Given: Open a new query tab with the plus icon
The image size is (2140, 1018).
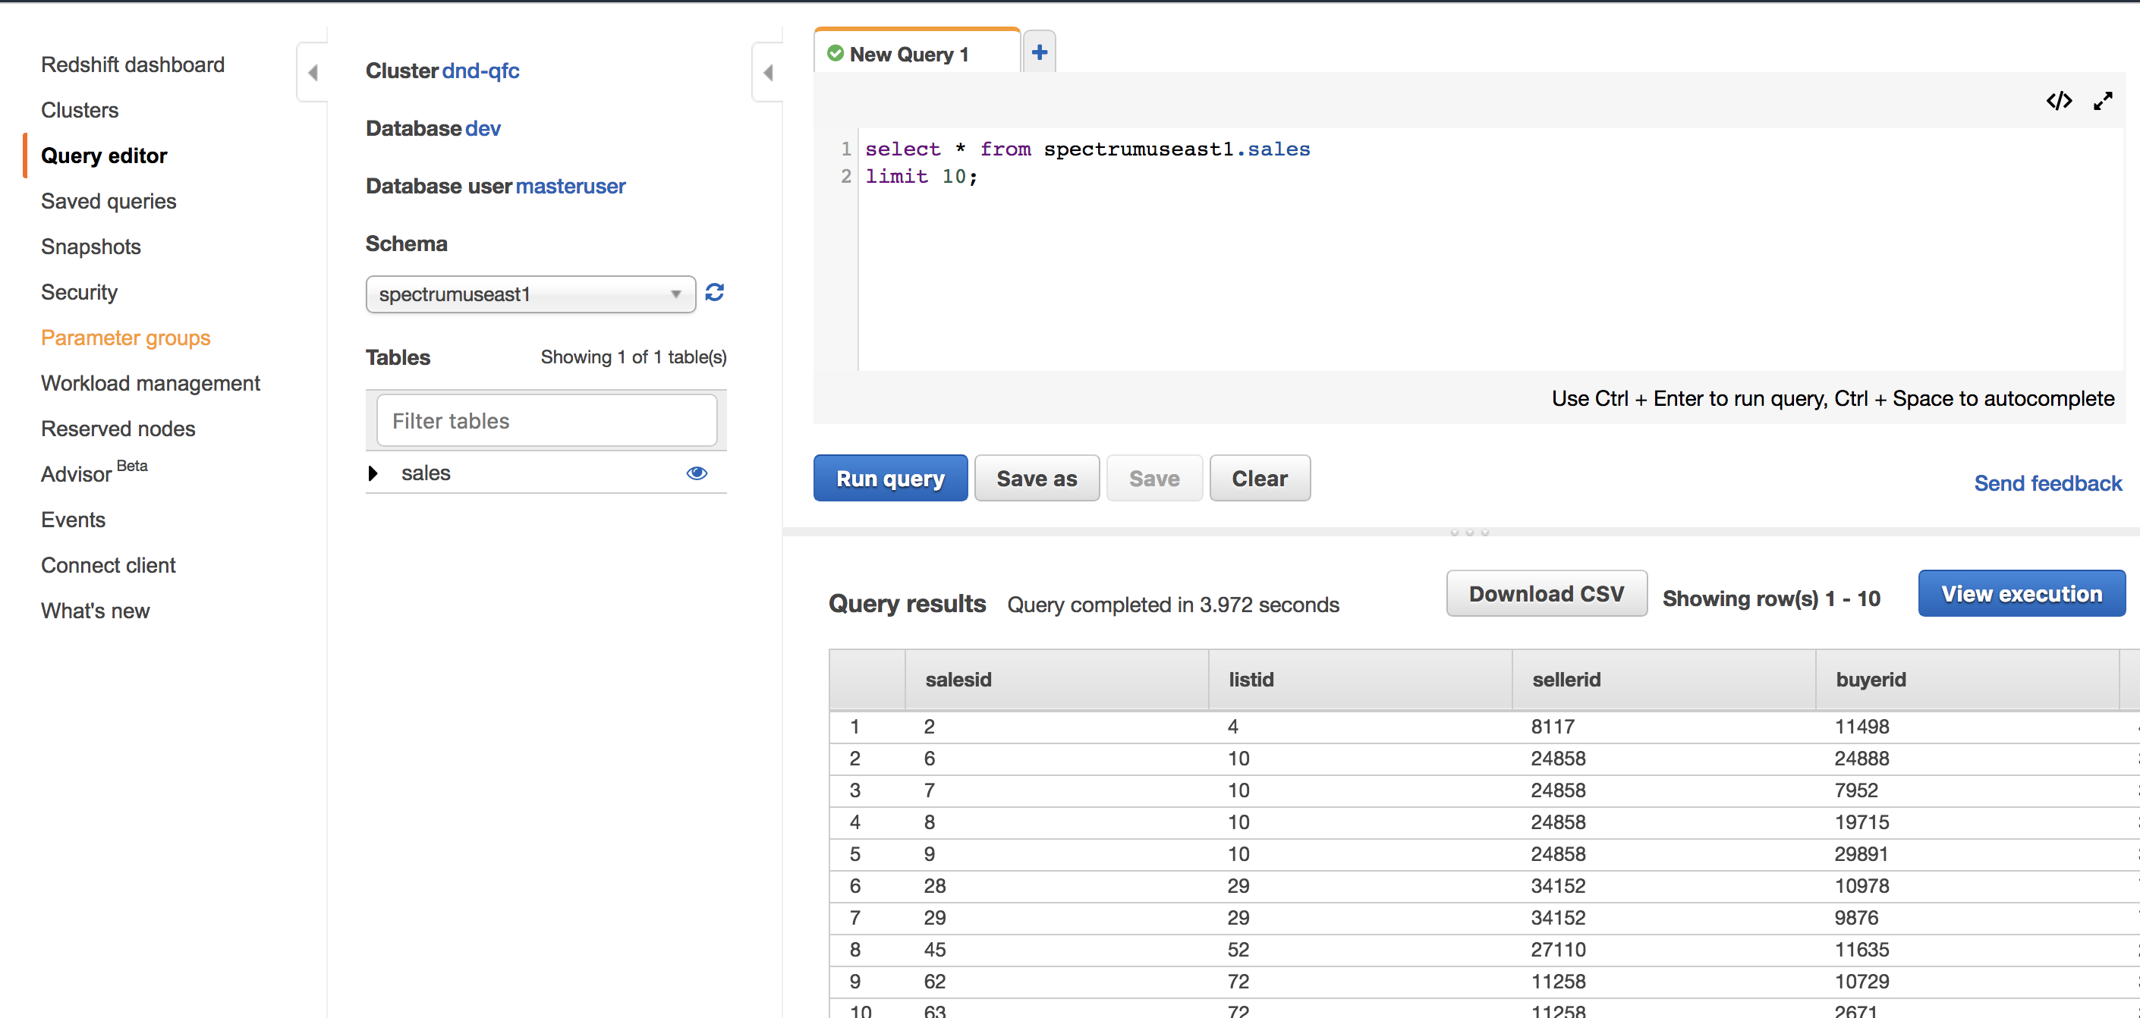Looking at the screenshot, I should point(1037,52).
